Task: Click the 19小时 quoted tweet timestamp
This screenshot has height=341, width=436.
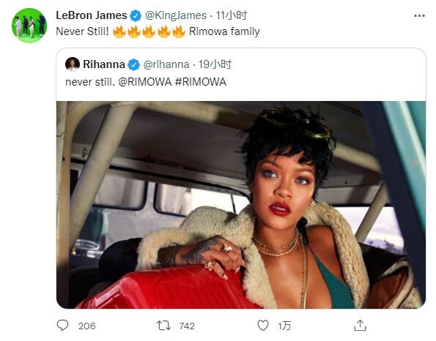Action: (215, 64)
